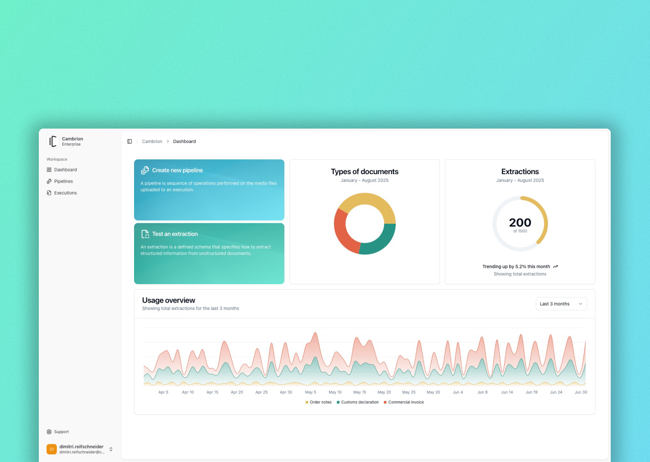Click the Cambrion logo icon
The image size is (650, 462).
coord(53,141)
